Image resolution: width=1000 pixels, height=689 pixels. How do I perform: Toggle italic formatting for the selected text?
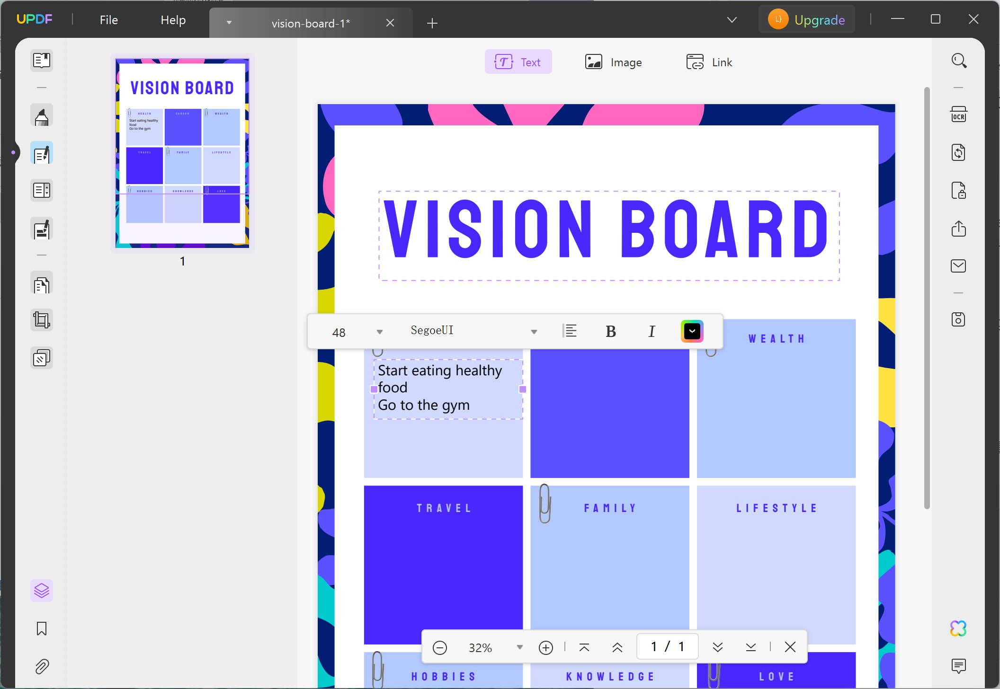(x=652, y=331)
